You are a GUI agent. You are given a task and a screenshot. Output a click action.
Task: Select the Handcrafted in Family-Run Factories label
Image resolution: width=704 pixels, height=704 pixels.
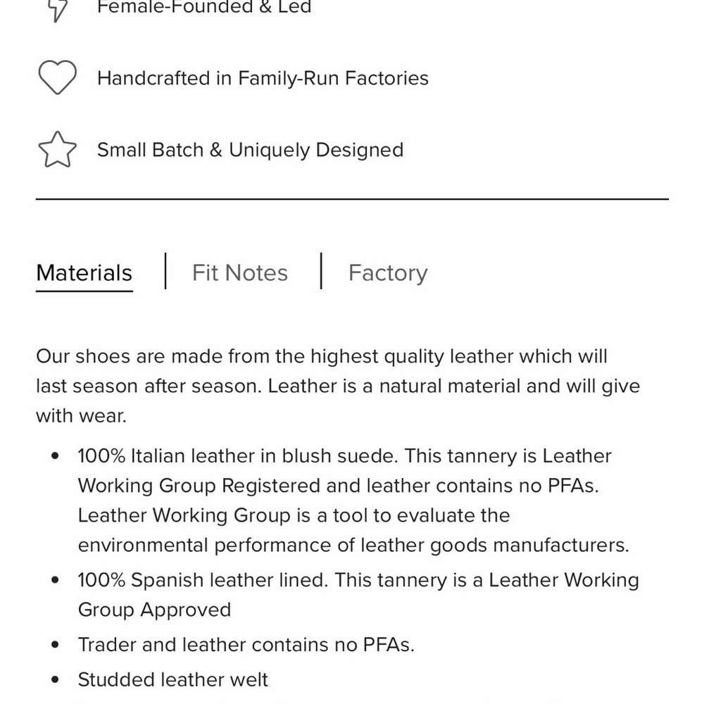pyautogui.click(x=263, y=78)
